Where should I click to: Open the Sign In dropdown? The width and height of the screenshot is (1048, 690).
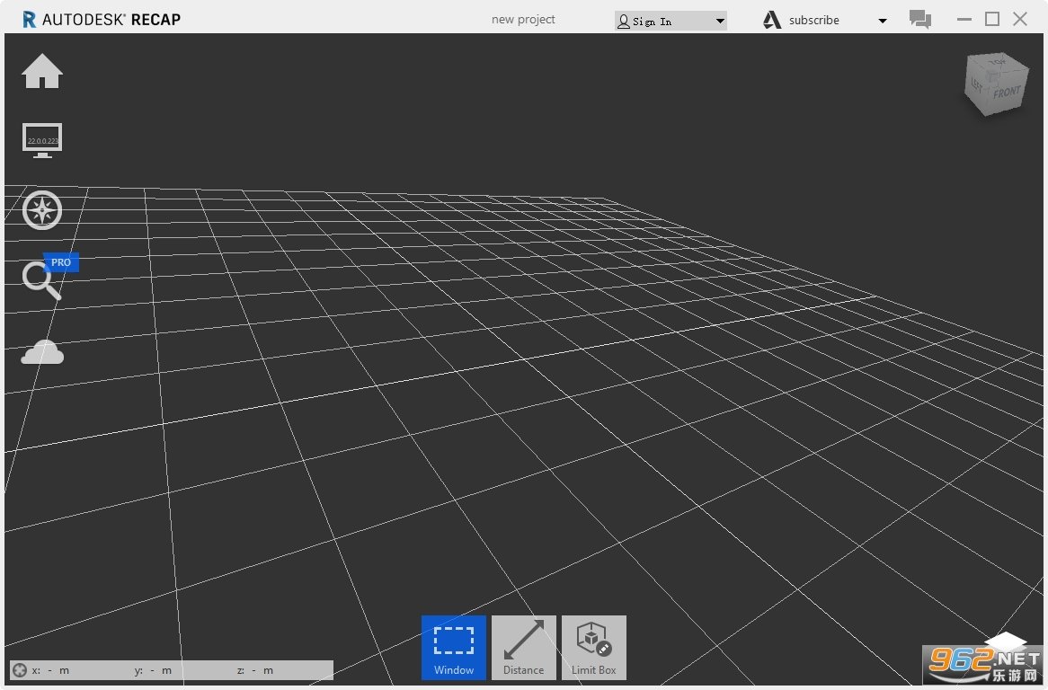tap(671, 21)
